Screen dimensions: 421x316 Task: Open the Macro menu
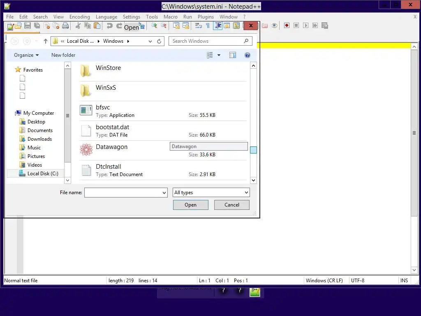(171, 16)
